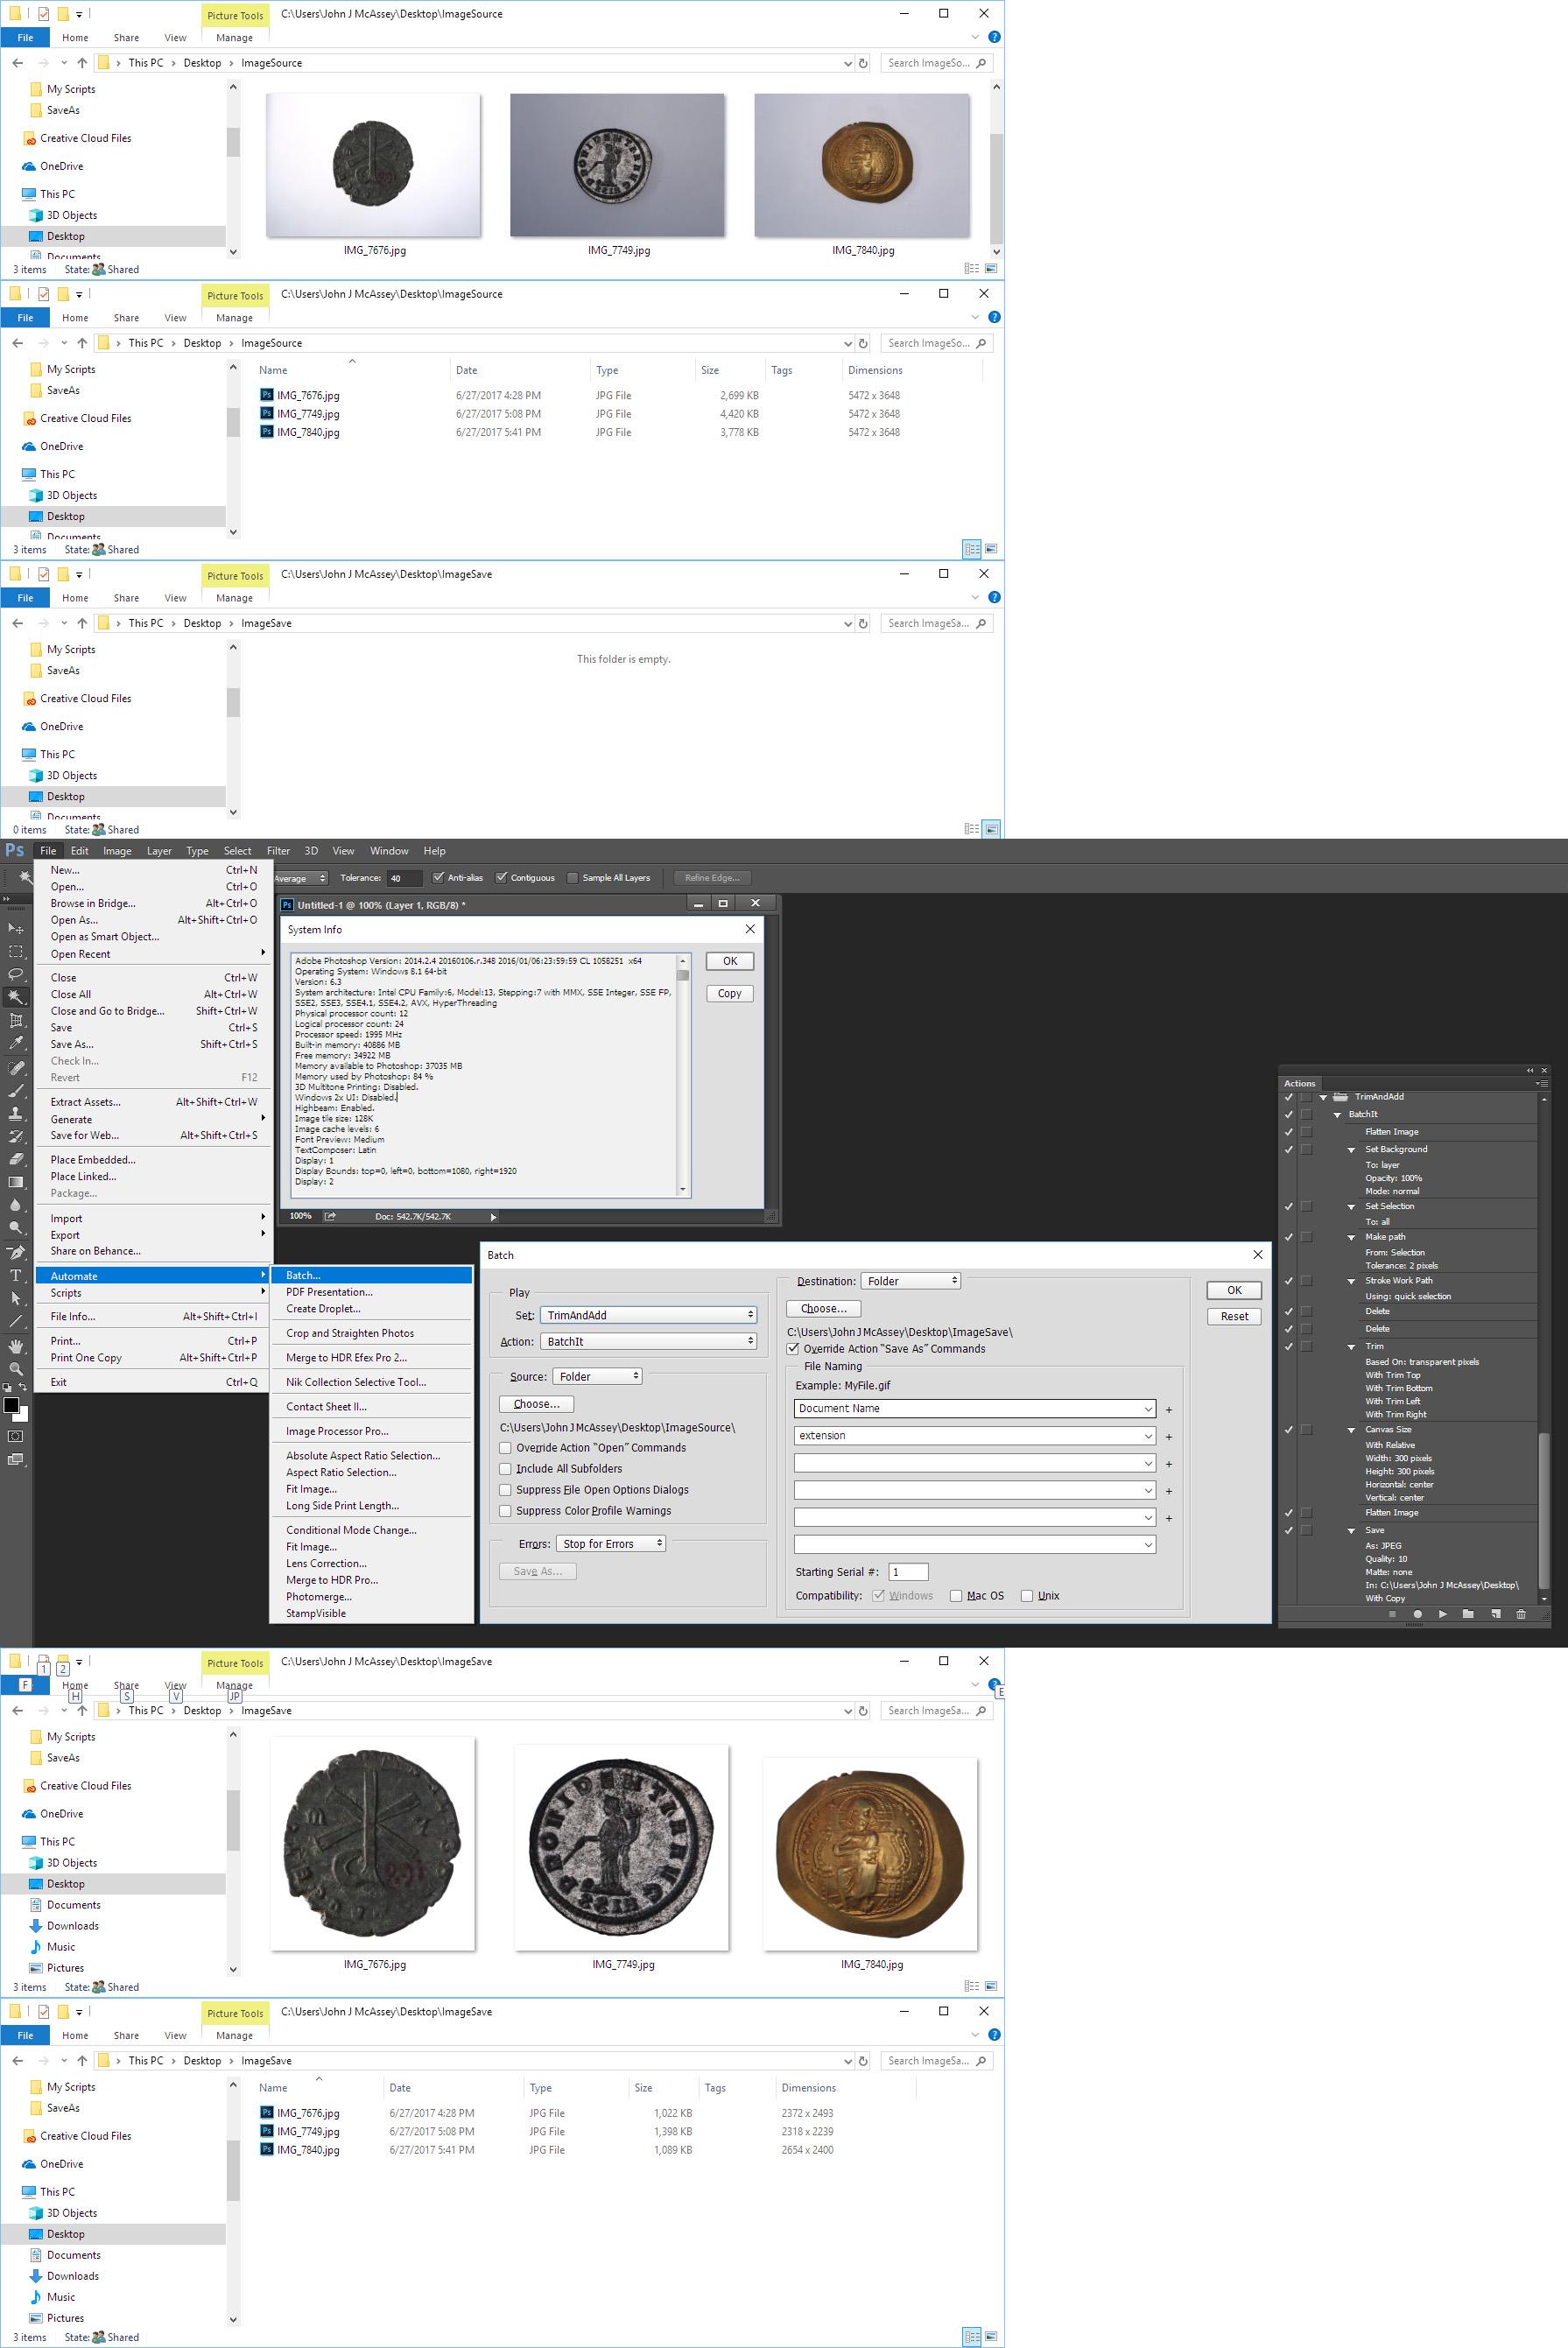The height and width of the screenshot is (2348, 1568).
Task: Select the Hand tool
Action: tap(16, 1346)
